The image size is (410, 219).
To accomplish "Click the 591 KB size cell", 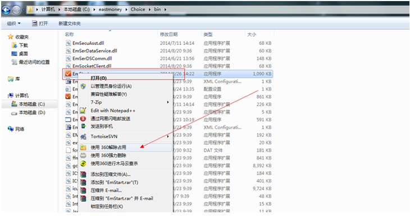I will click(264, 120).
